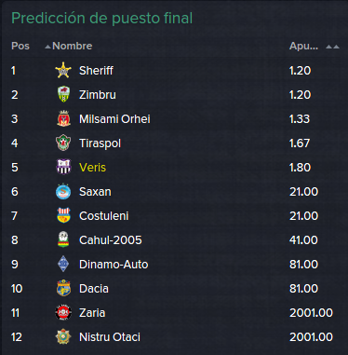Open the Dinamo-Auto diamond badge
This screenshot has width=348, height=355.
click(x=63, y=264)
